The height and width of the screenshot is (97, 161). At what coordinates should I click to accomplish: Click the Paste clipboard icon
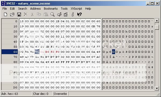point(46,14)
